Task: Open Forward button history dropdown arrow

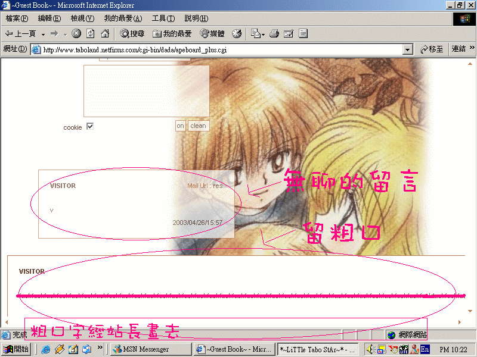Action: point(65,35)
